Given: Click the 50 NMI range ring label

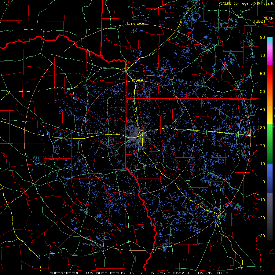Looking at the screenshot, I should [137, 81].
